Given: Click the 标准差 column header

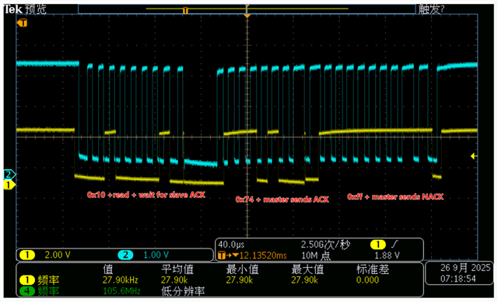Looking at the screenshot, I should (x=373, y=269).
